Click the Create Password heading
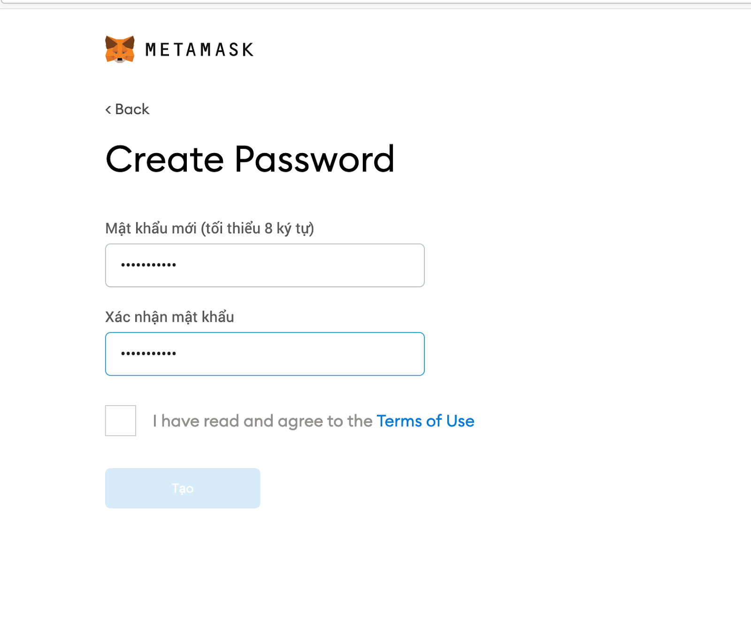This screenshot has height=623, width=751. click(x=250, y=160)
